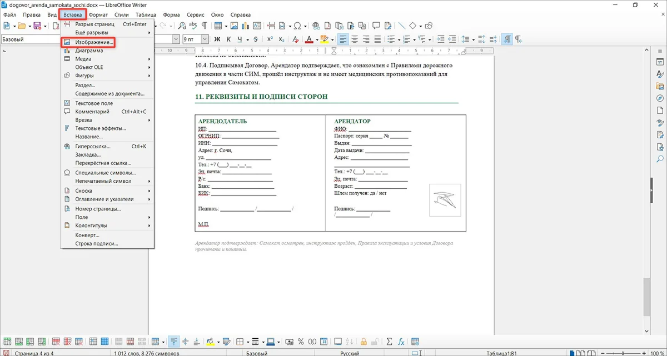Viewport: 667px width, 356px height.
Task: Open the Вставка menu
Action: point(72,14)
